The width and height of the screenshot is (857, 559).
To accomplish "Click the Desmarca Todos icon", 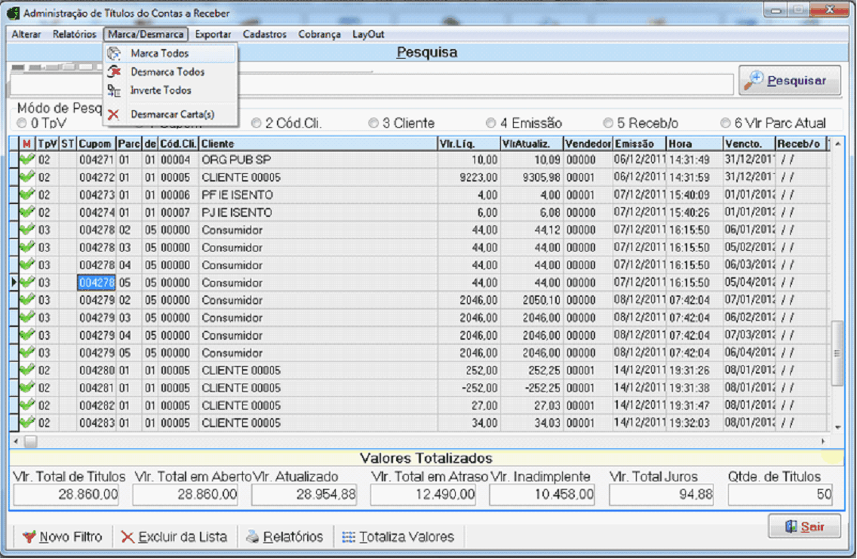I will [114, 72].
